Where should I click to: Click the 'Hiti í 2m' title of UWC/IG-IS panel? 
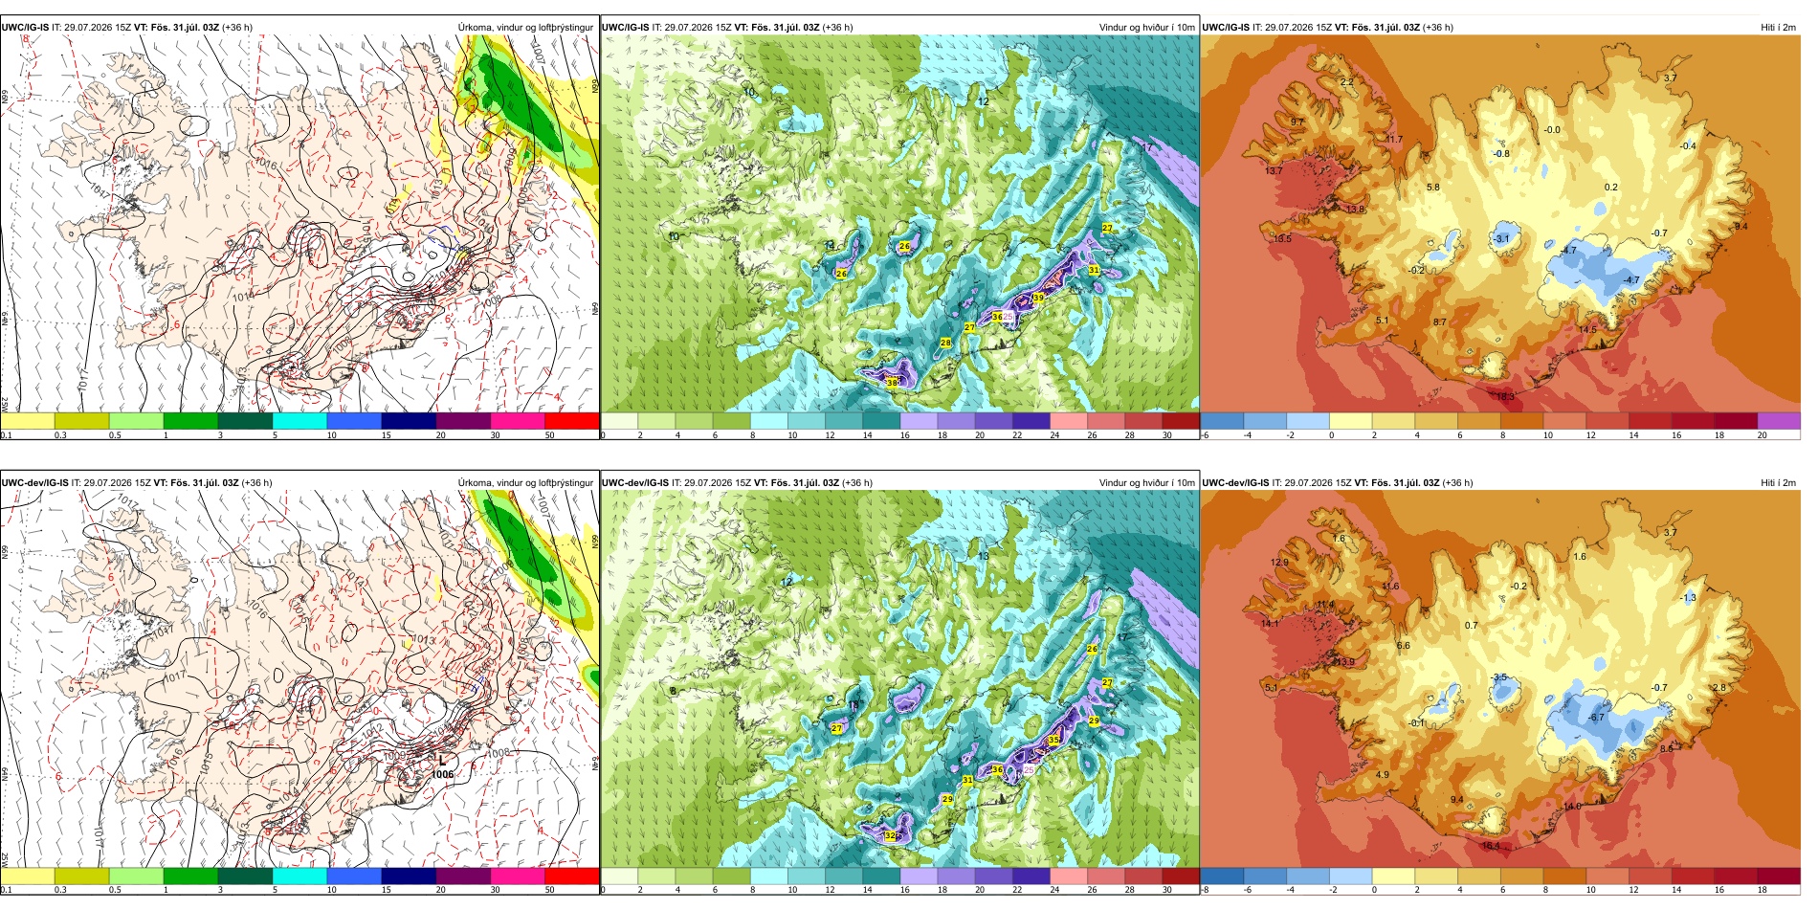(1778, 27)
